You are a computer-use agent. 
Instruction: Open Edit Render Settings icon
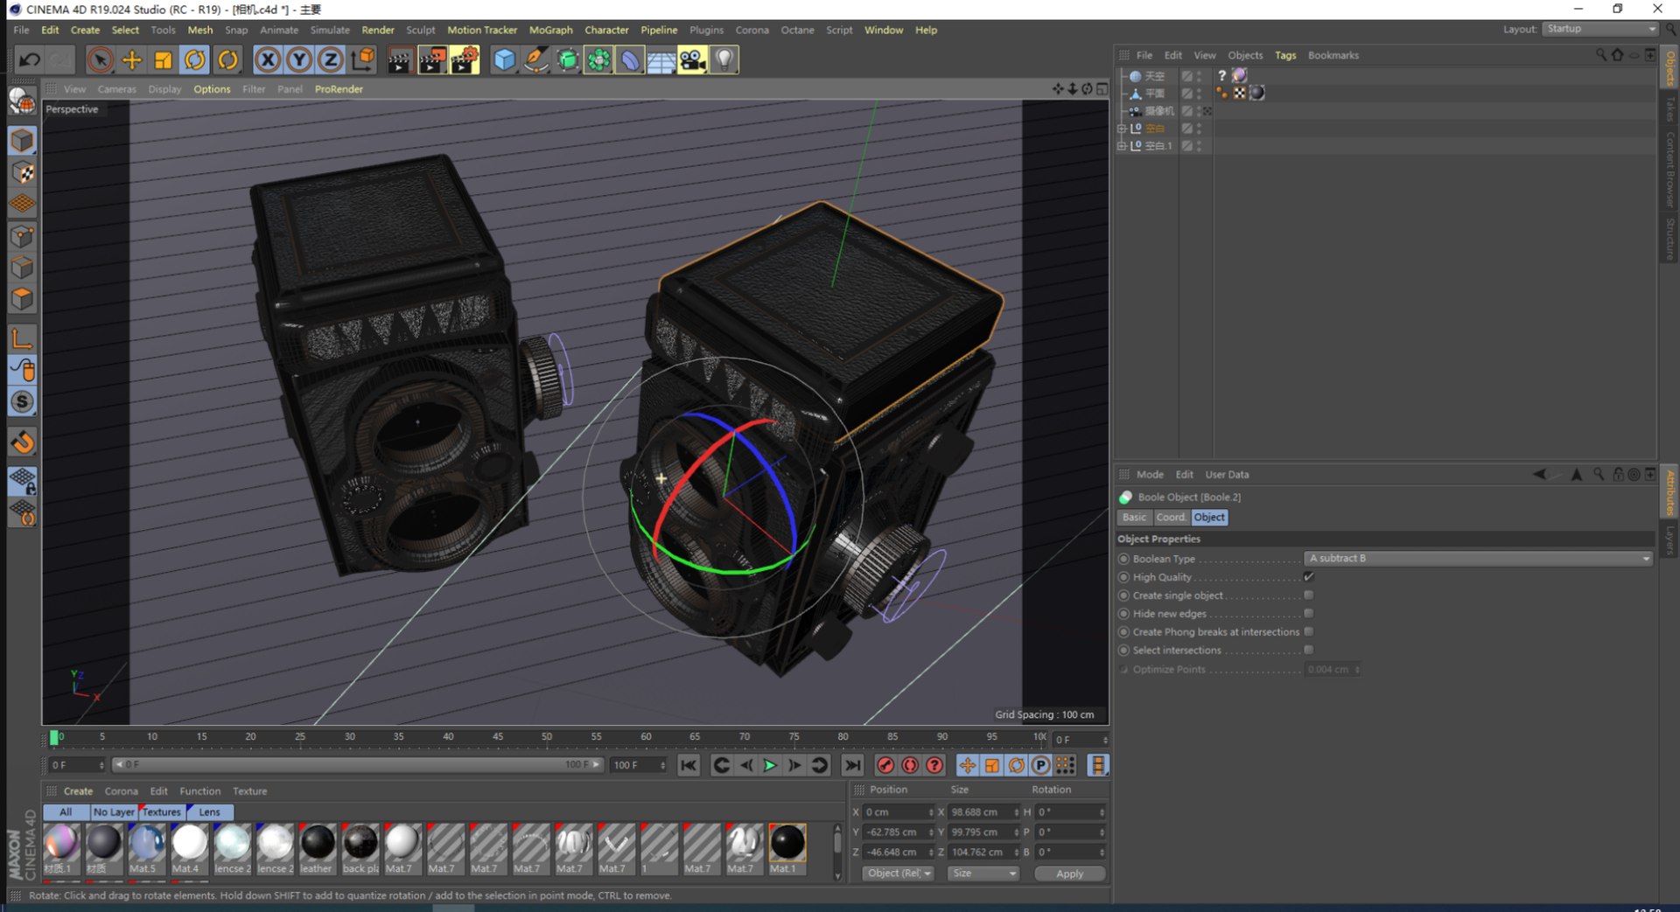[x=465, y=59]
